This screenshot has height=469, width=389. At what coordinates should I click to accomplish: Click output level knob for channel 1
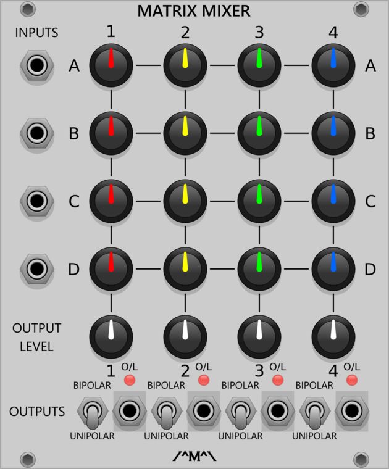tap(111, 337)
